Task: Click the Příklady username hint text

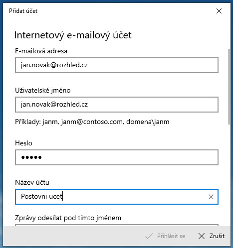Action: [92, 122]
